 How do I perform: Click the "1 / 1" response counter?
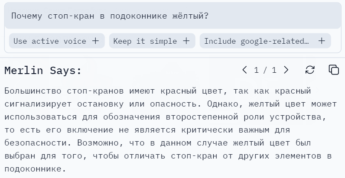point(265,70)
